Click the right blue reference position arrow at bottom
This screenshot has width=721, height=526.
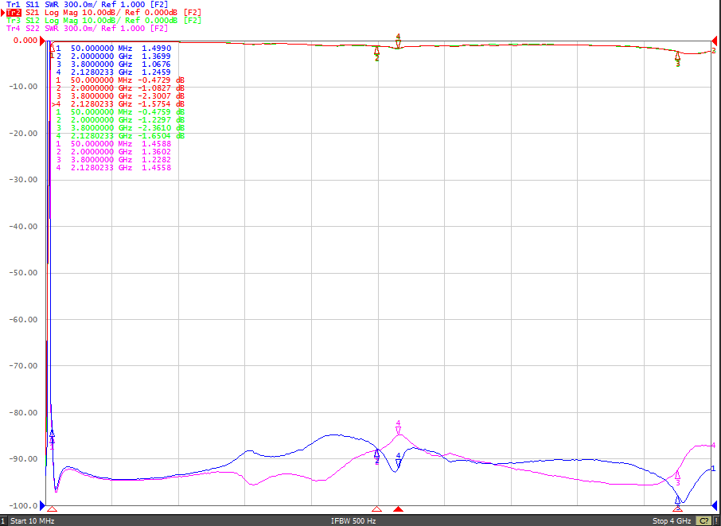[715, 506]
